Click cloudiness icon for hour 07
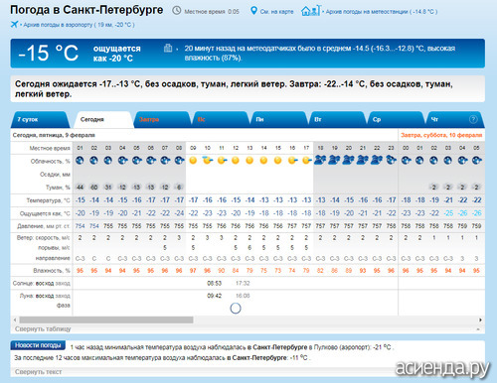 point(165,161)
